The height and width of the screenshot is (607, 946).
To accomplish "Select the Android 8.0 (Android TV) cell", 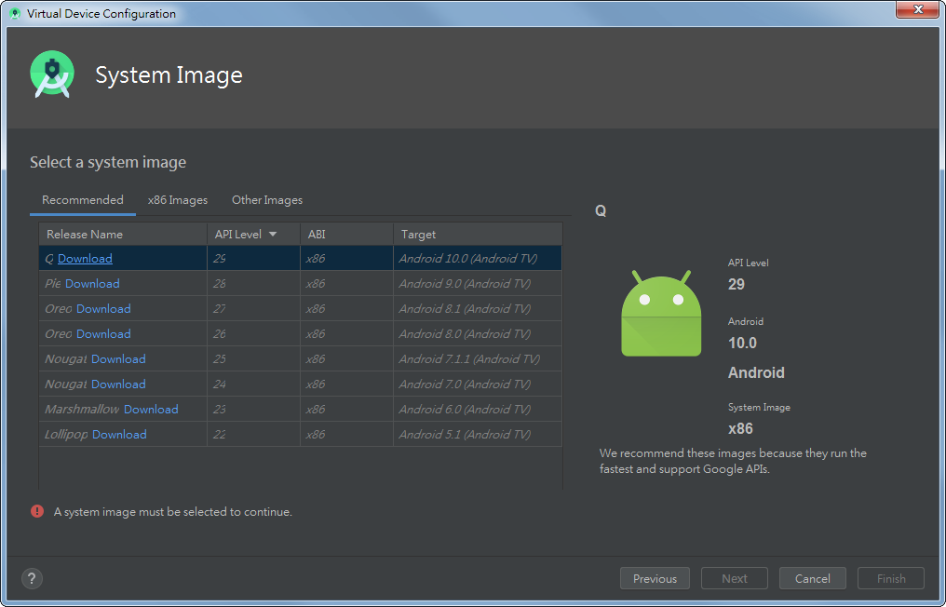I will [478, 333].
